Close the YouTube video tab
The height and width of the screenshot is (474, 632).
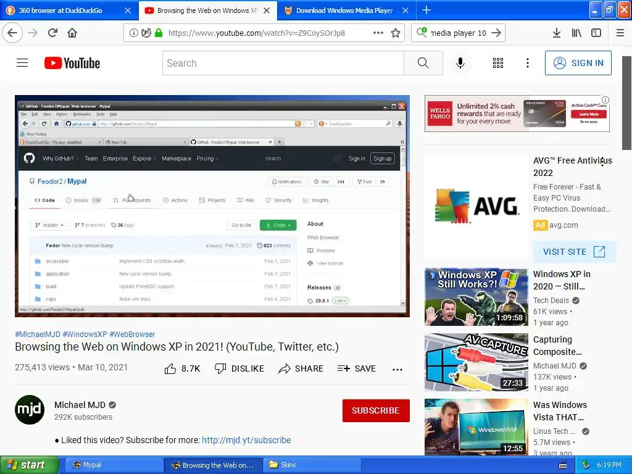click(267, 10)
